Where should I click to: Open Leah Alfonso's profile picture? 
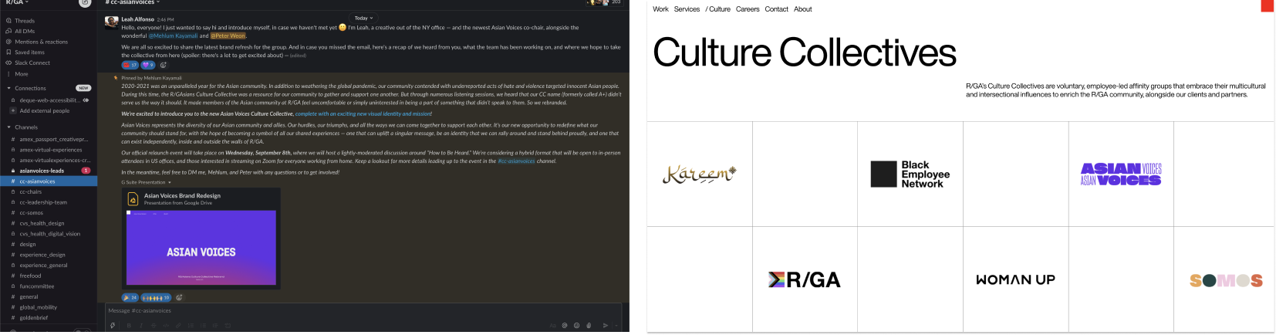[x=111, y=22]
